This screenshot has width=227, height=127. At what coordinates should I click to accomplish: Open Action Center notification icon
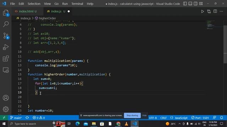tap(221, 124)
